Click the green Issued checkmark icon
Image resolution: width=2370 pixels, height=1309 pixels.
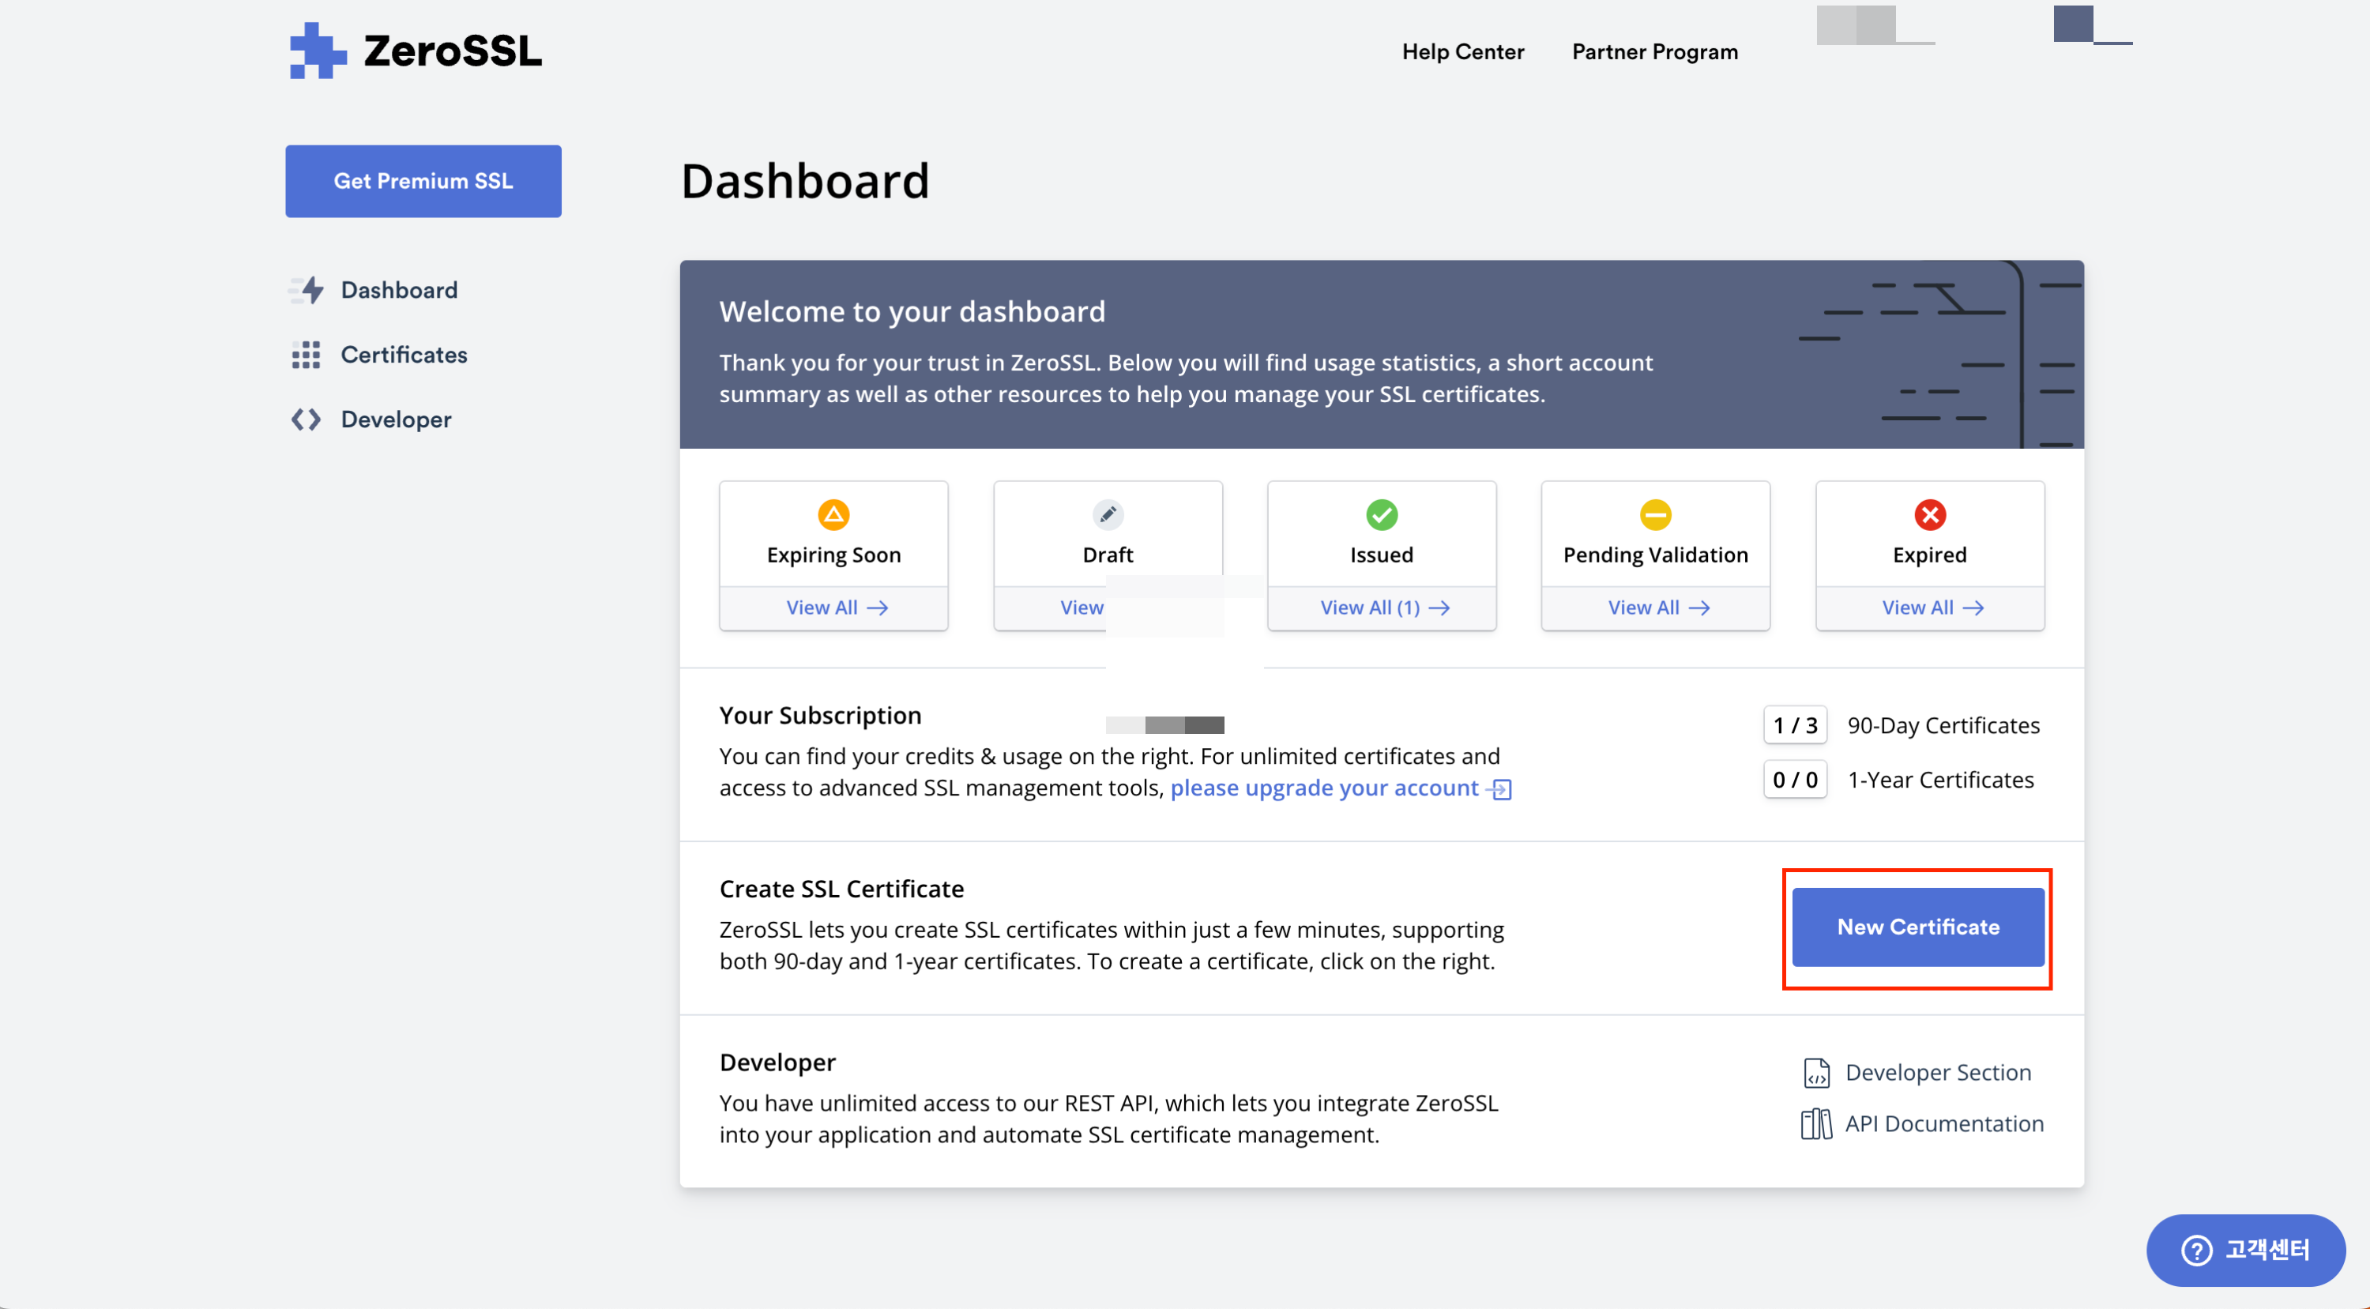(1381, 514)
